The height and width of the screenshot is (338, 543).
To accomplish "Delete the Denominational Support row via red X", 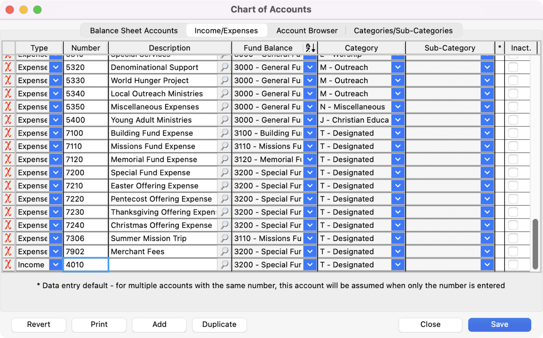I will (x=8, y=67).
